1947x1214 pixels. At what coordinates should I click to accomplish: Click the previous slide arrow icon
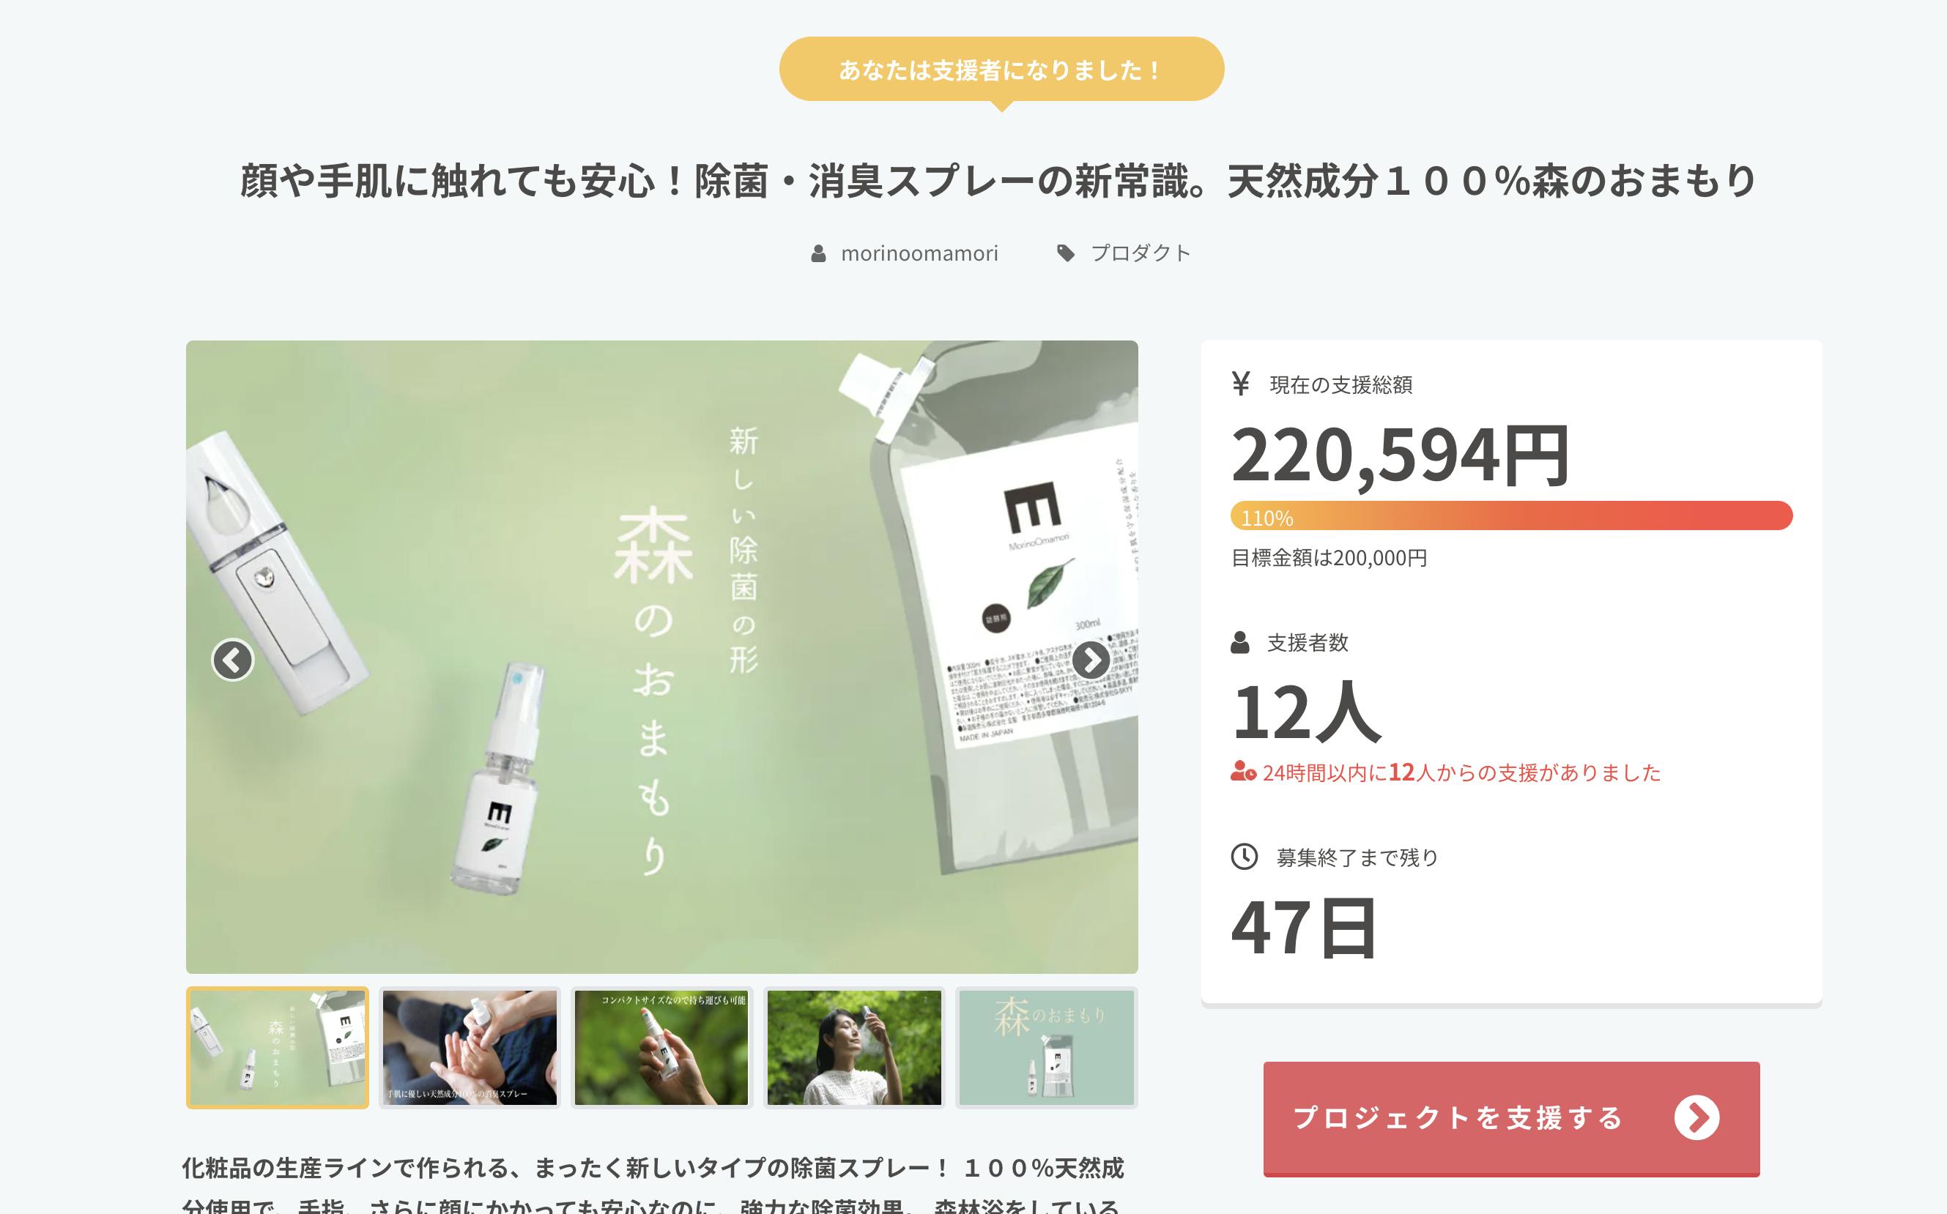(233, 660)
